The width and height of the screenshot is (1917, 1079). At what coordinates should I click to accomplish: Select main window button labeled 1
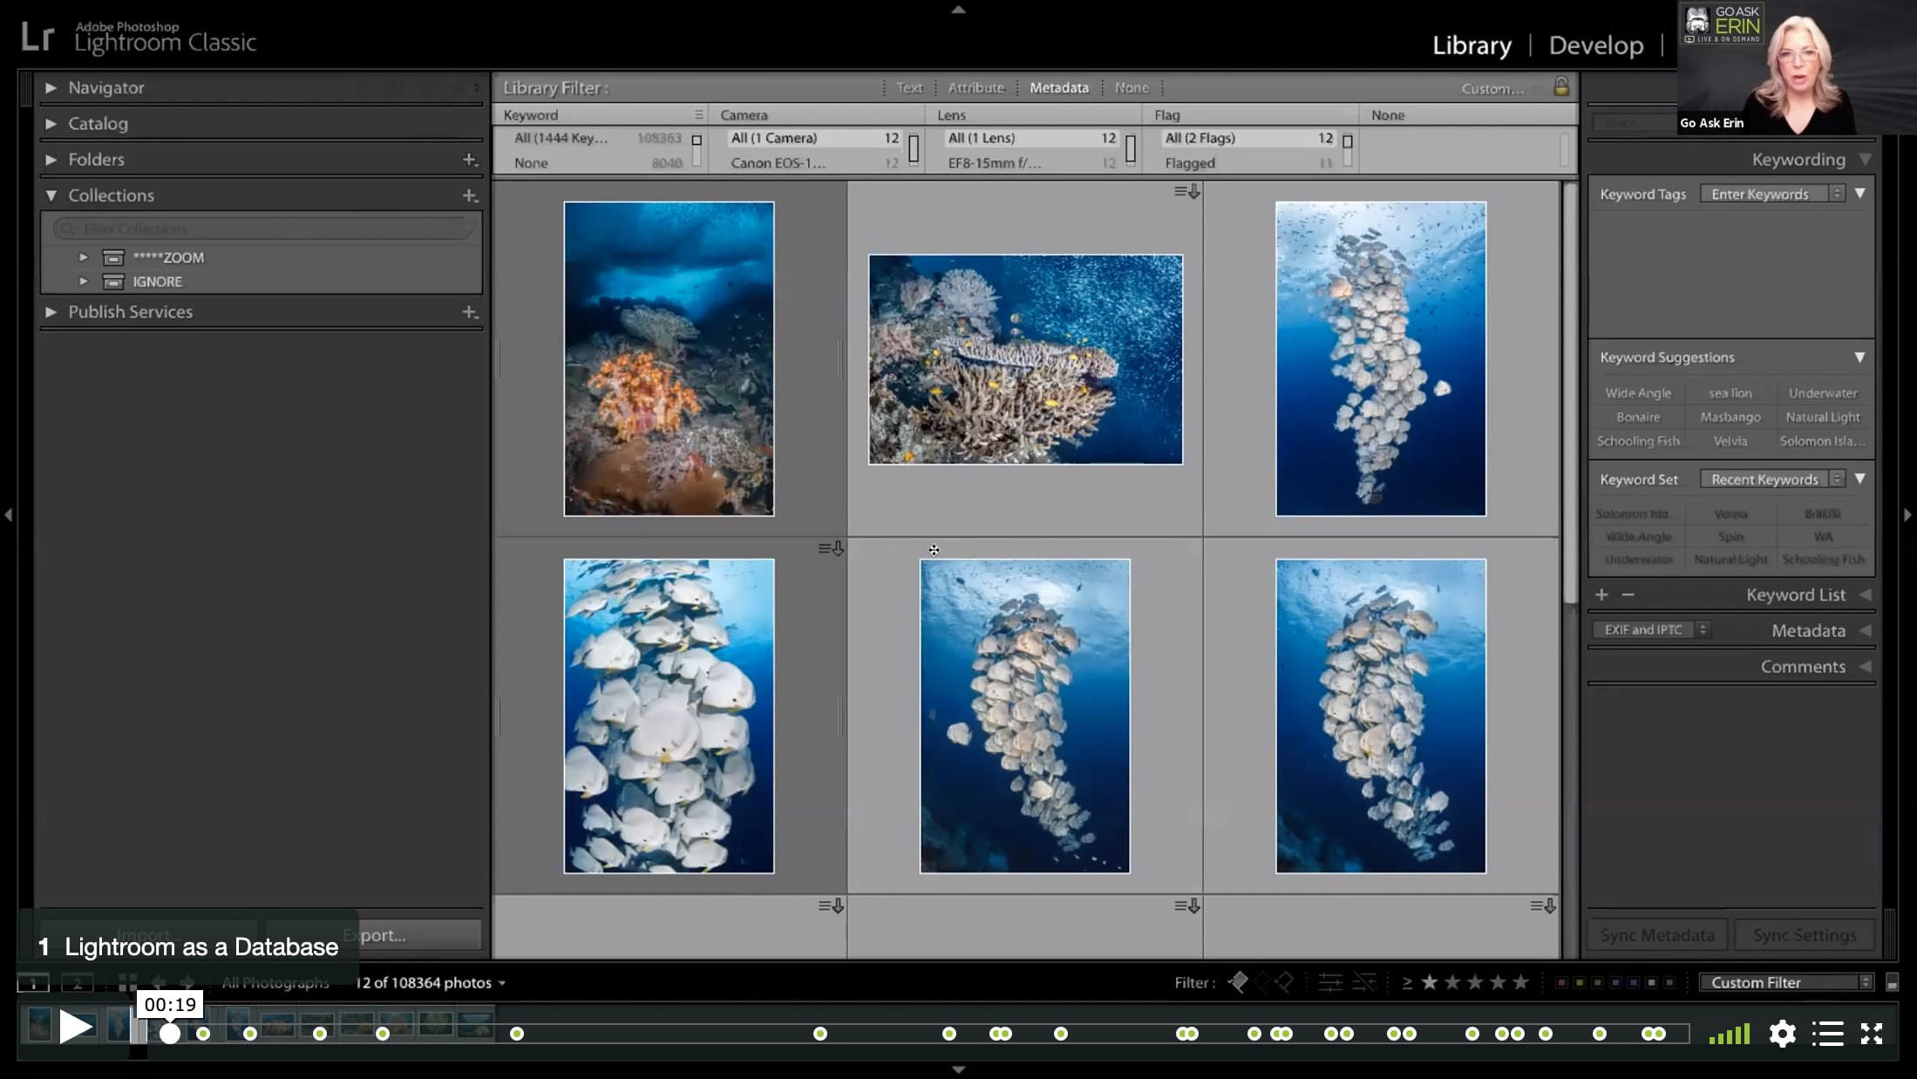(x=33, y=983)
